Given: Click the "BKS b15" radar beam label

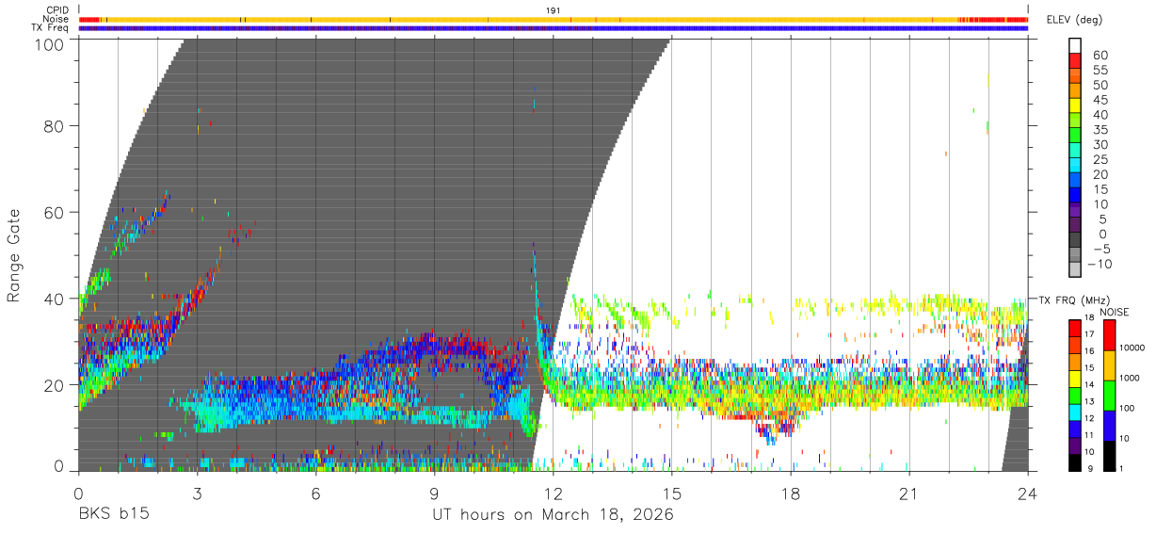Looking at the screenshot, I should click(x=113, y=515).
